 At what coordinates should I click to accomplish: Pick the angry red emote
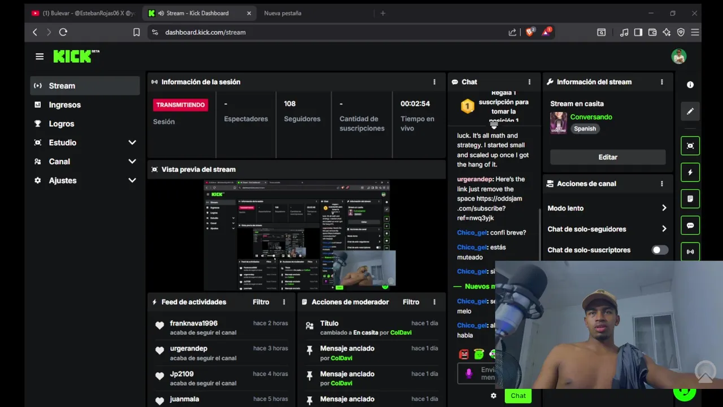click(464, 354)
